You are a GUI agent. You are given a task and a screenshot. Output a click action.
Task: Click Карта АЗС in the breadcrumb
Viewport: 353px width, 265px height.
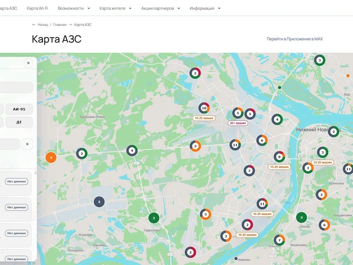click(x=83, y=25)
